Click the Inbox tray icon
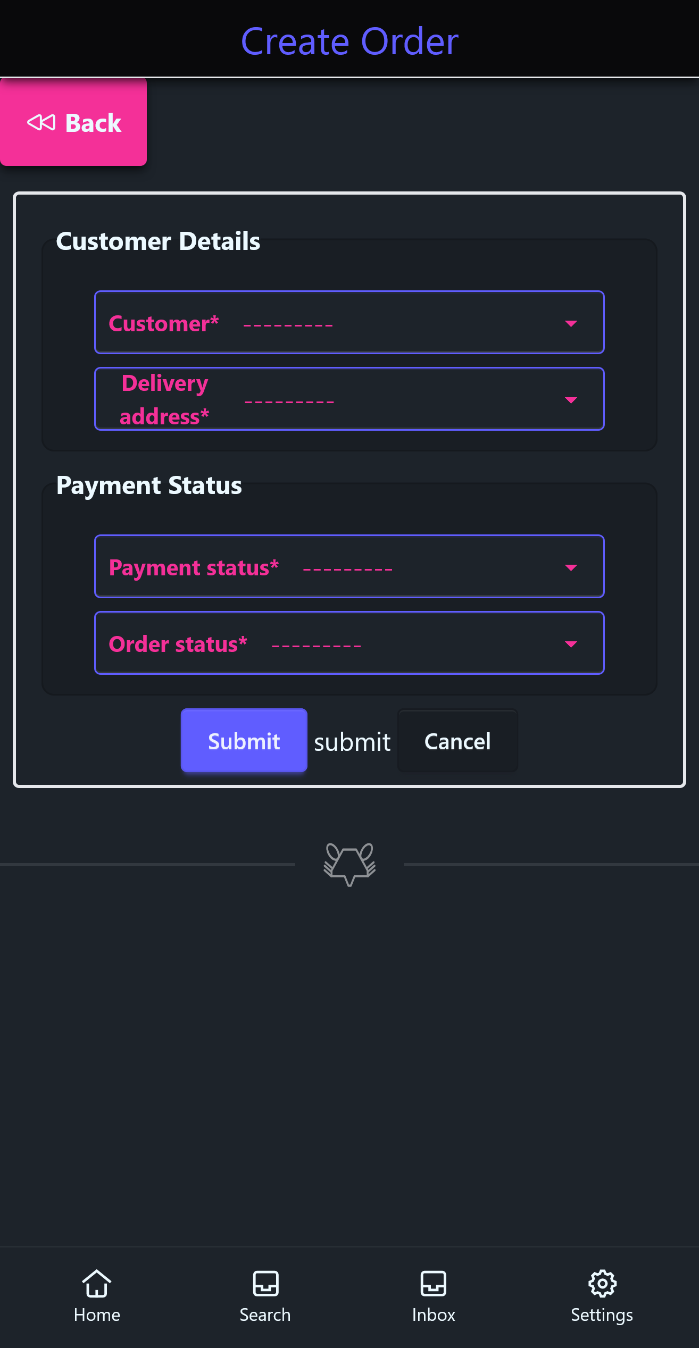699x1348 pixels. click(x=434, y=1284)
